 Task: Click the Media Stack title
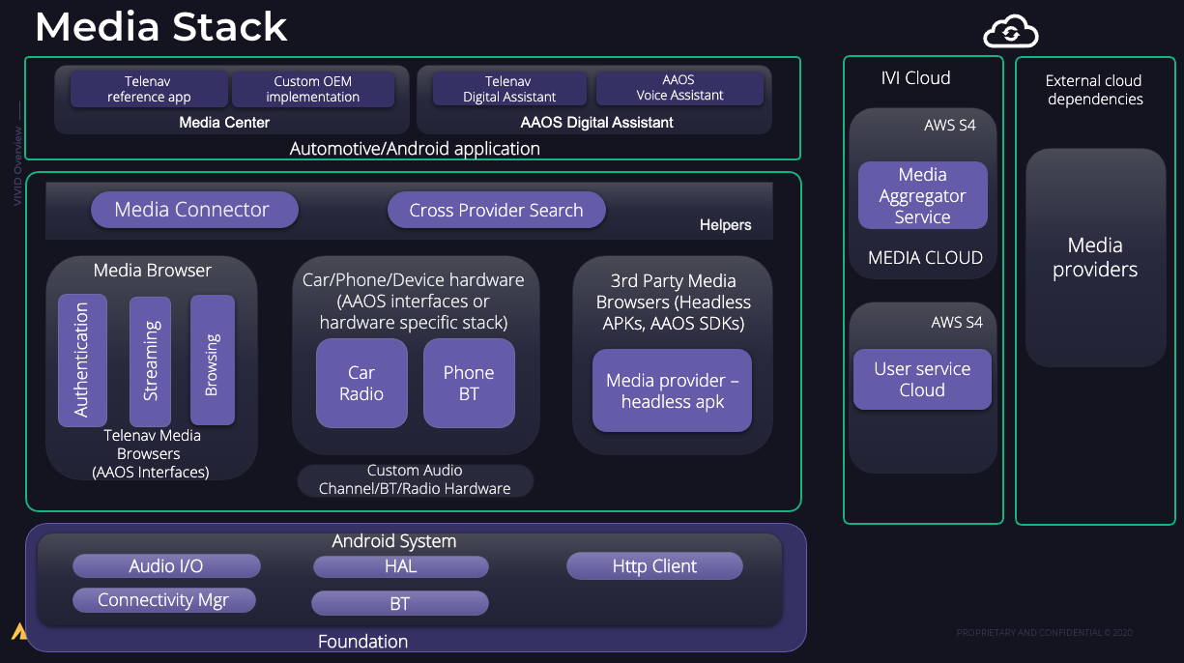[x=161, y=27]
